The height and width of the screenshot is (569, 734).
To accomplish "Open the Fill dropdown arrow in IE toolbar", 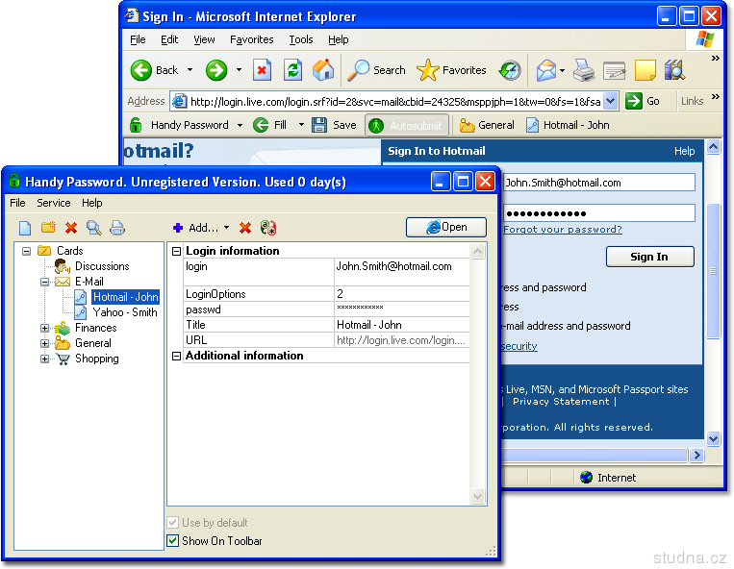I will point(301,125).
